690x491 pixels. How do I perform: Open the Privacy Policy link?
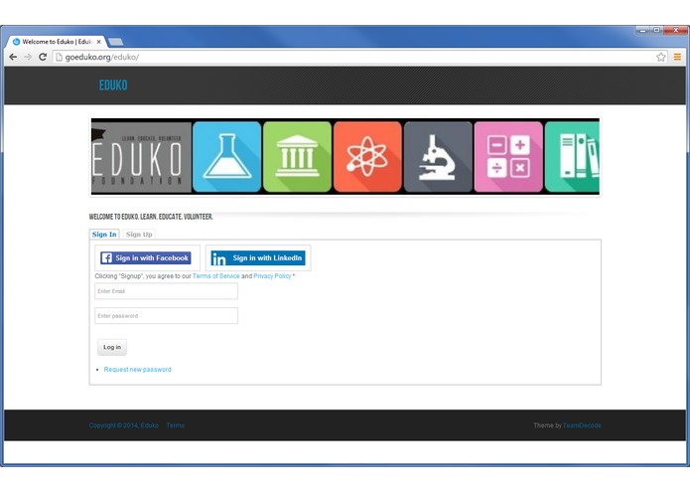coord(272,276)
